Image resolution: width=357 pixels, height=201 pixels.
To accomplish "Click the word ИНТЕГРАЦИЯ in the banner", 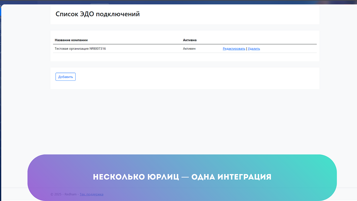I will pyautogui.click(x=244, y=177).
